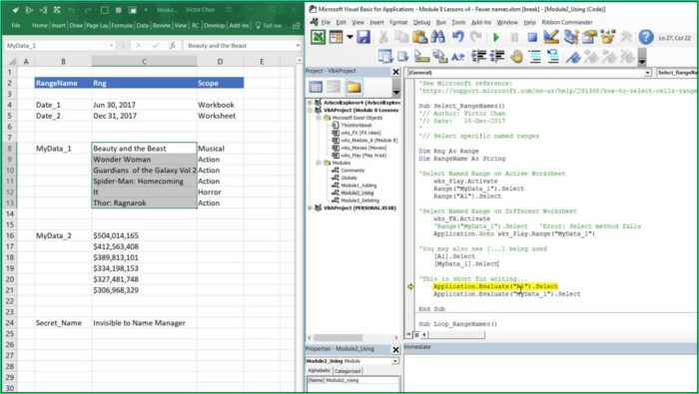Click the Share icon in Excel ribbon

pos(296,26)
